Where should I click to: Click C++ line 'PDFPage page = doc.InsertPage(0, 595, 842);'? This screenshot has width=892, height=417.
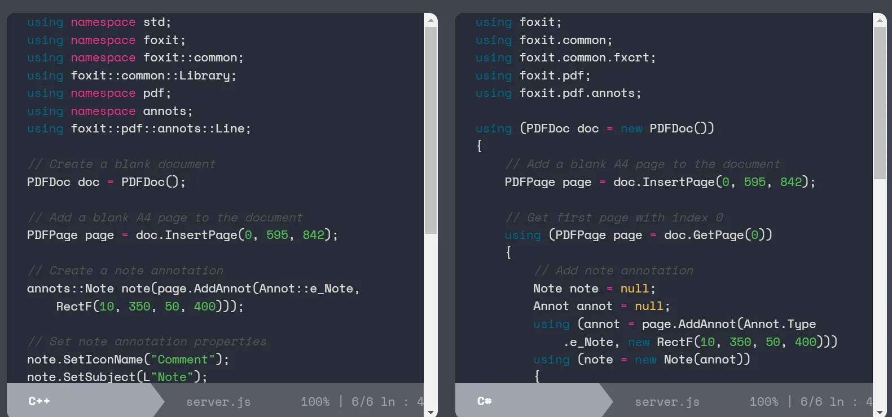(x=182, y=236)
